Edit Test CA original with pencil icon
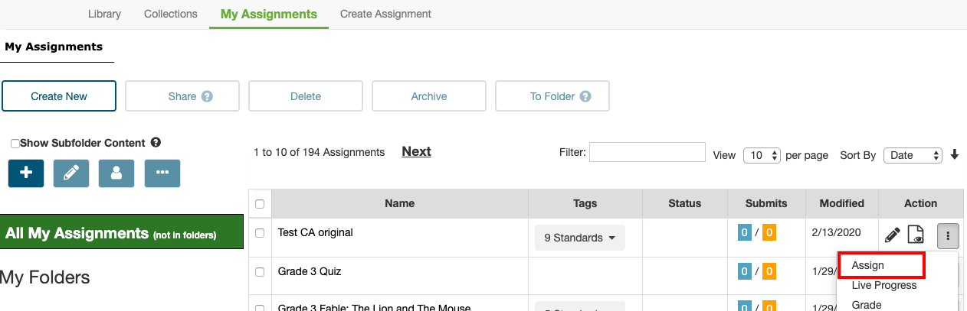The height and width of the screenshot is (311, 967). 892,235
